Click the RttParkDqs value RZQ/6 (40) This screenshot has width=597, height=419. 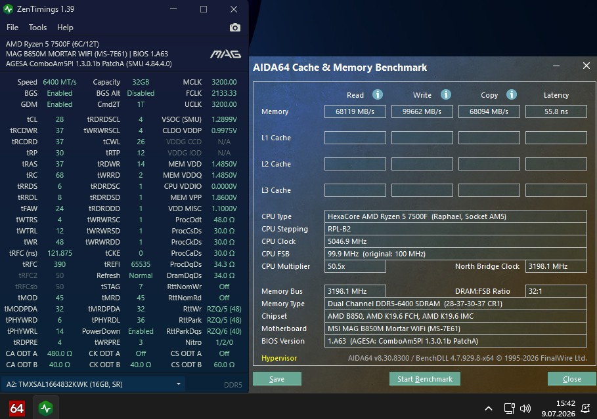pyautogui.click(x=224, y=331)
